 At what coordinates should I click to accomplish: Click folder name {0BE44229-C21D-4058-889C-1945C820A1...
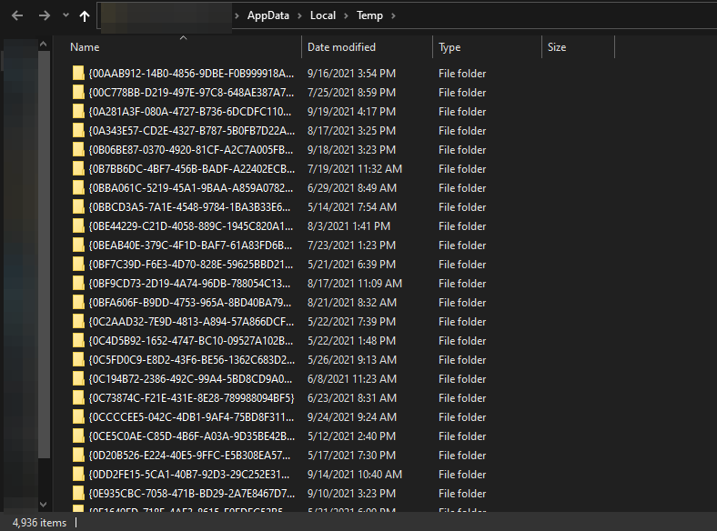coord(191,226)
